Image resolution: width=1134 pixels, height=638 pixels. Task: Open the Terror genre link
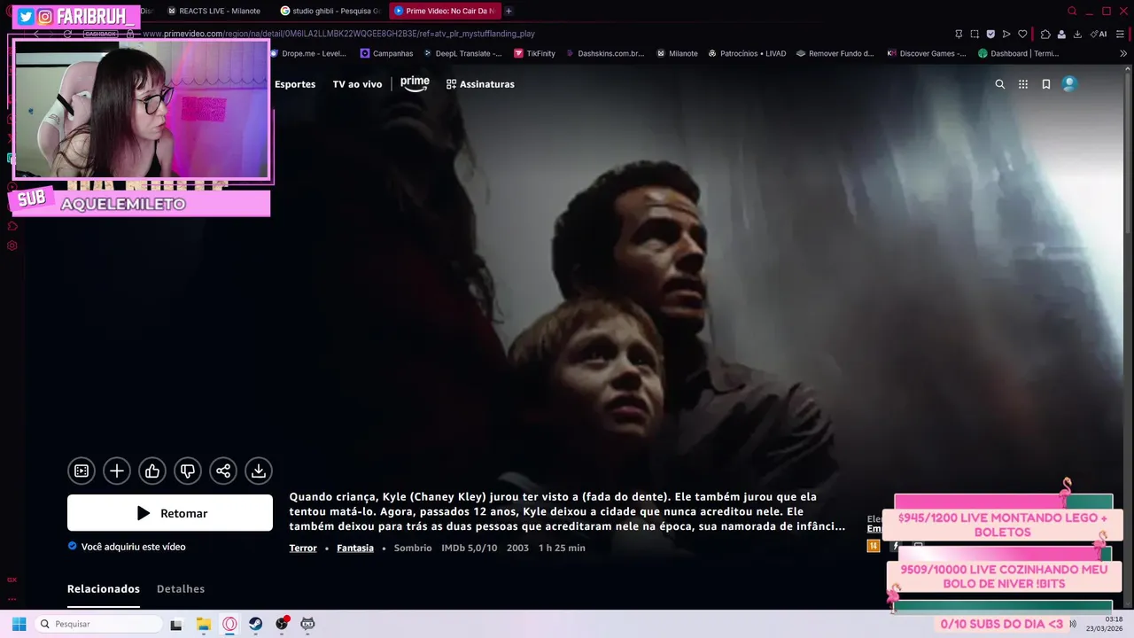[303, 549]
